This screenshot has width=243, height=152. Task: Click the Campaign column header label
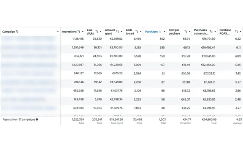8,32
